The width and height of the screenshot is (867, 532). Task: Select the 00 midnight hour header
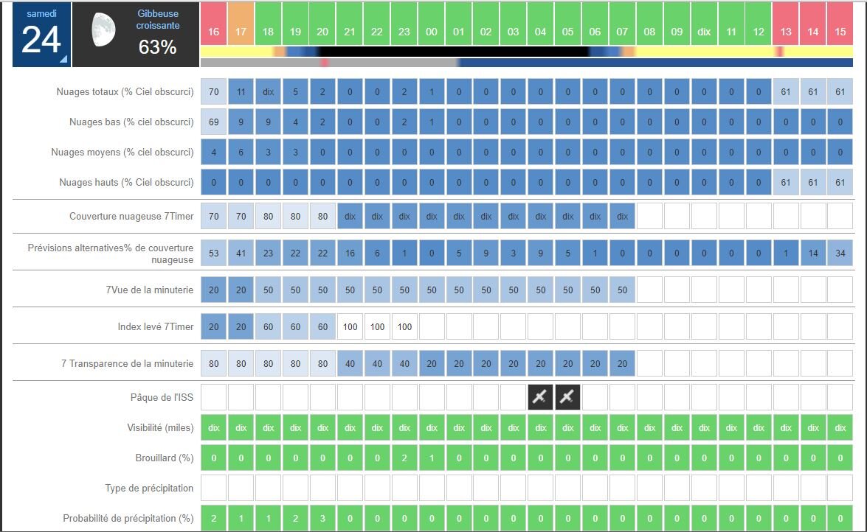pyautogui.click(x=432, y=32)
